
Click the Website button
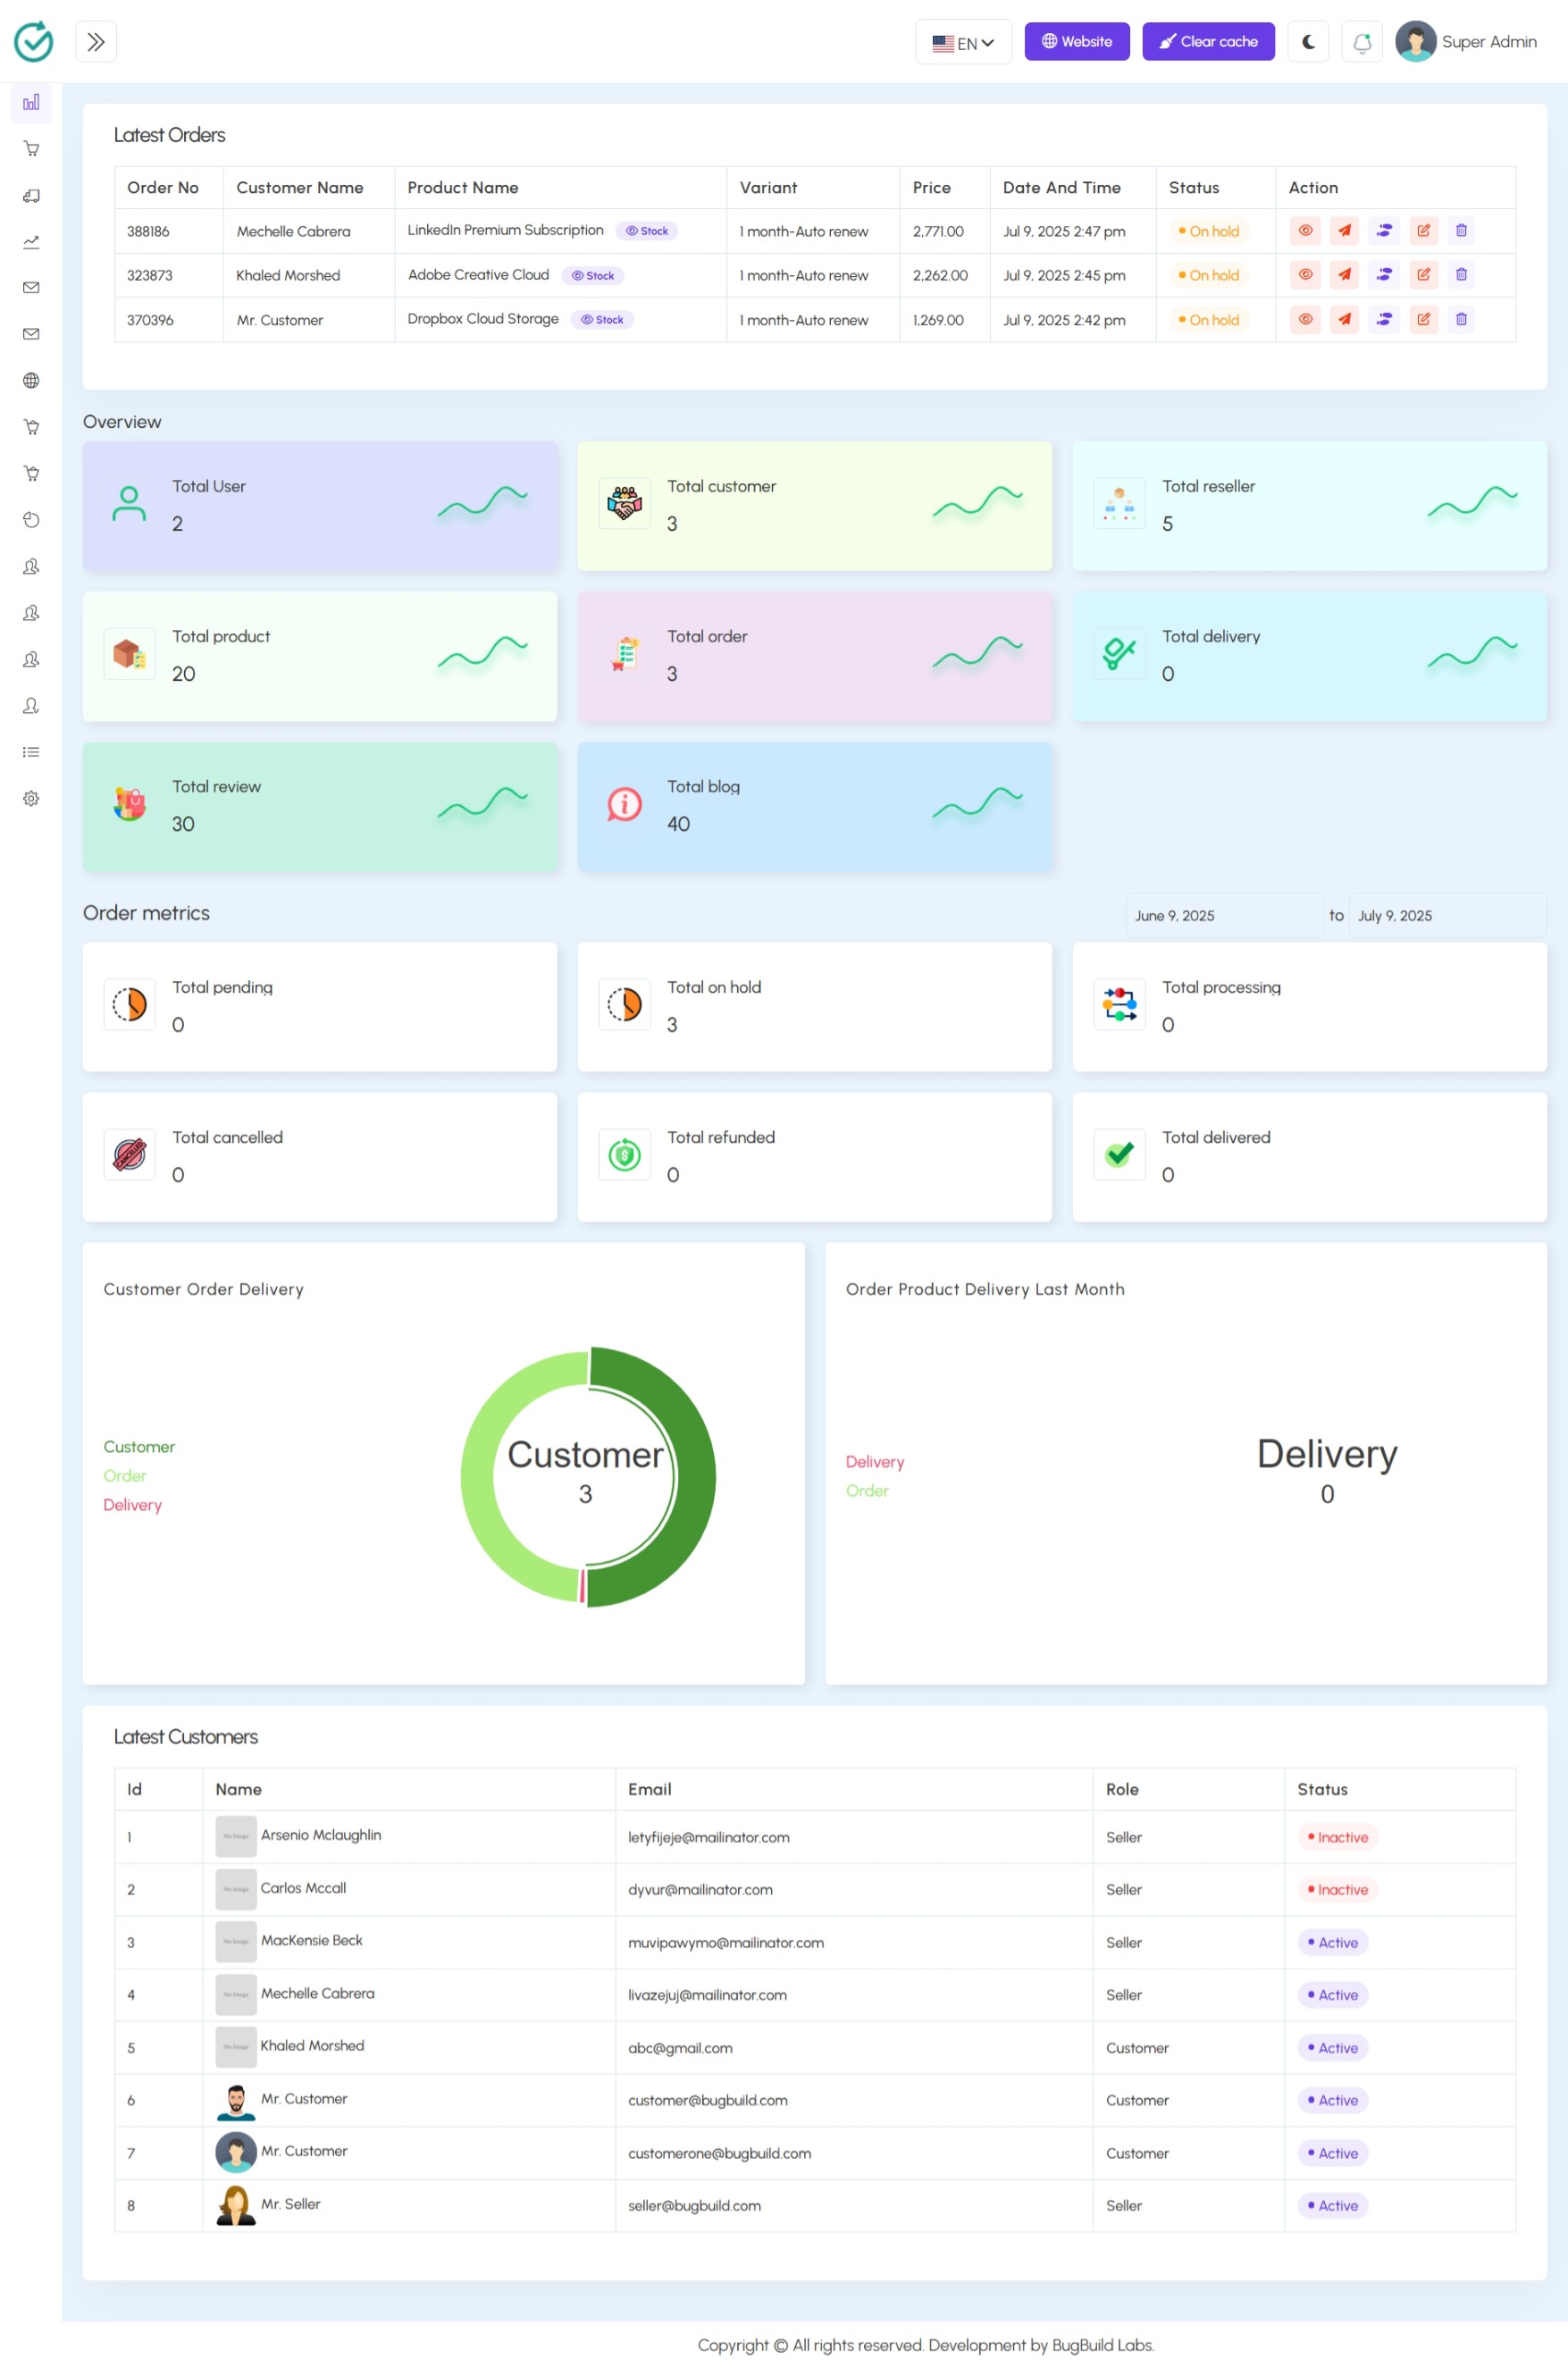[x=1077, y=42]
